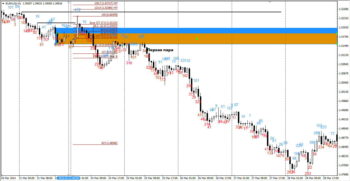Click the 1.48770 price scale value
This screenshot has width=350, height=181.
[343, 138]
